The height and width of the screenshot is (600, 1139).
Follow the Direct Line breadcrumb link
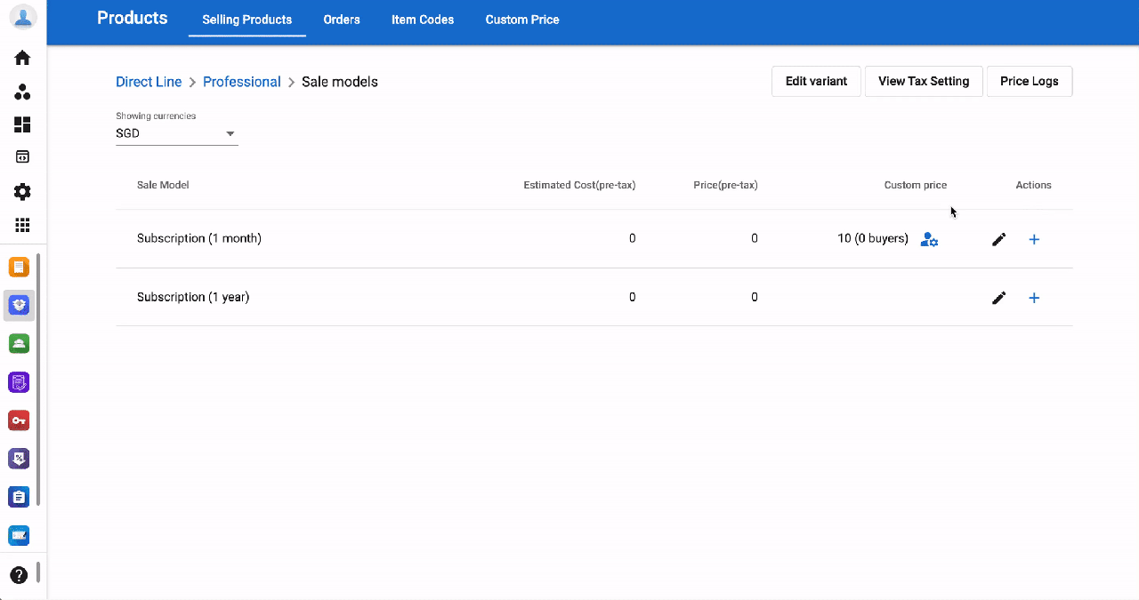coord(149,82)
